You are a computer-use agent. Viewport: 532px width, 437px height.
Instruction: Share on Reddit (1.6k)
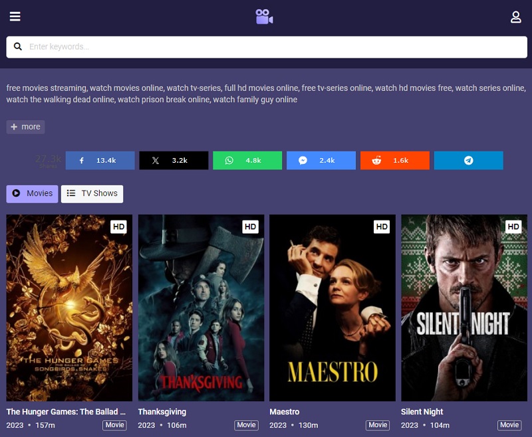coord(395,161)
